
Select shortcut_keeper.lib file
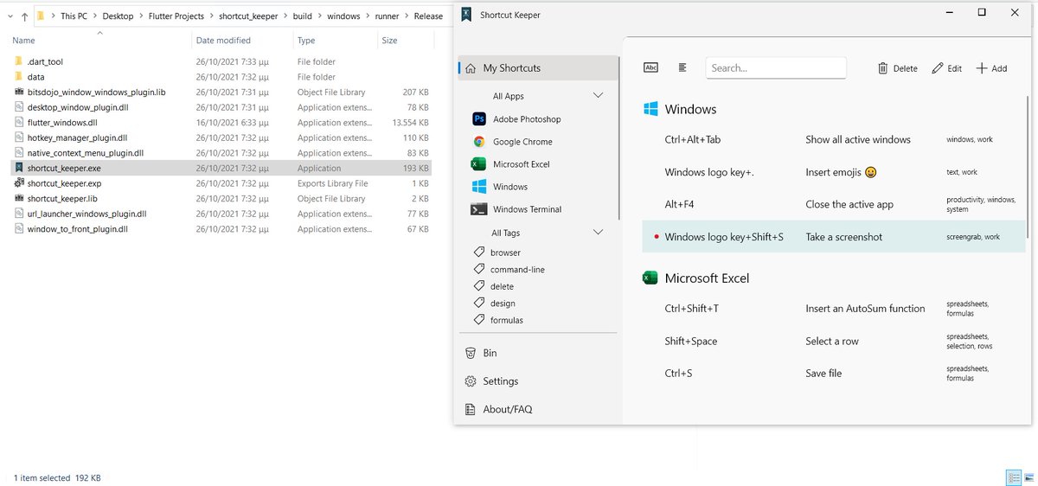pos(61,199)
